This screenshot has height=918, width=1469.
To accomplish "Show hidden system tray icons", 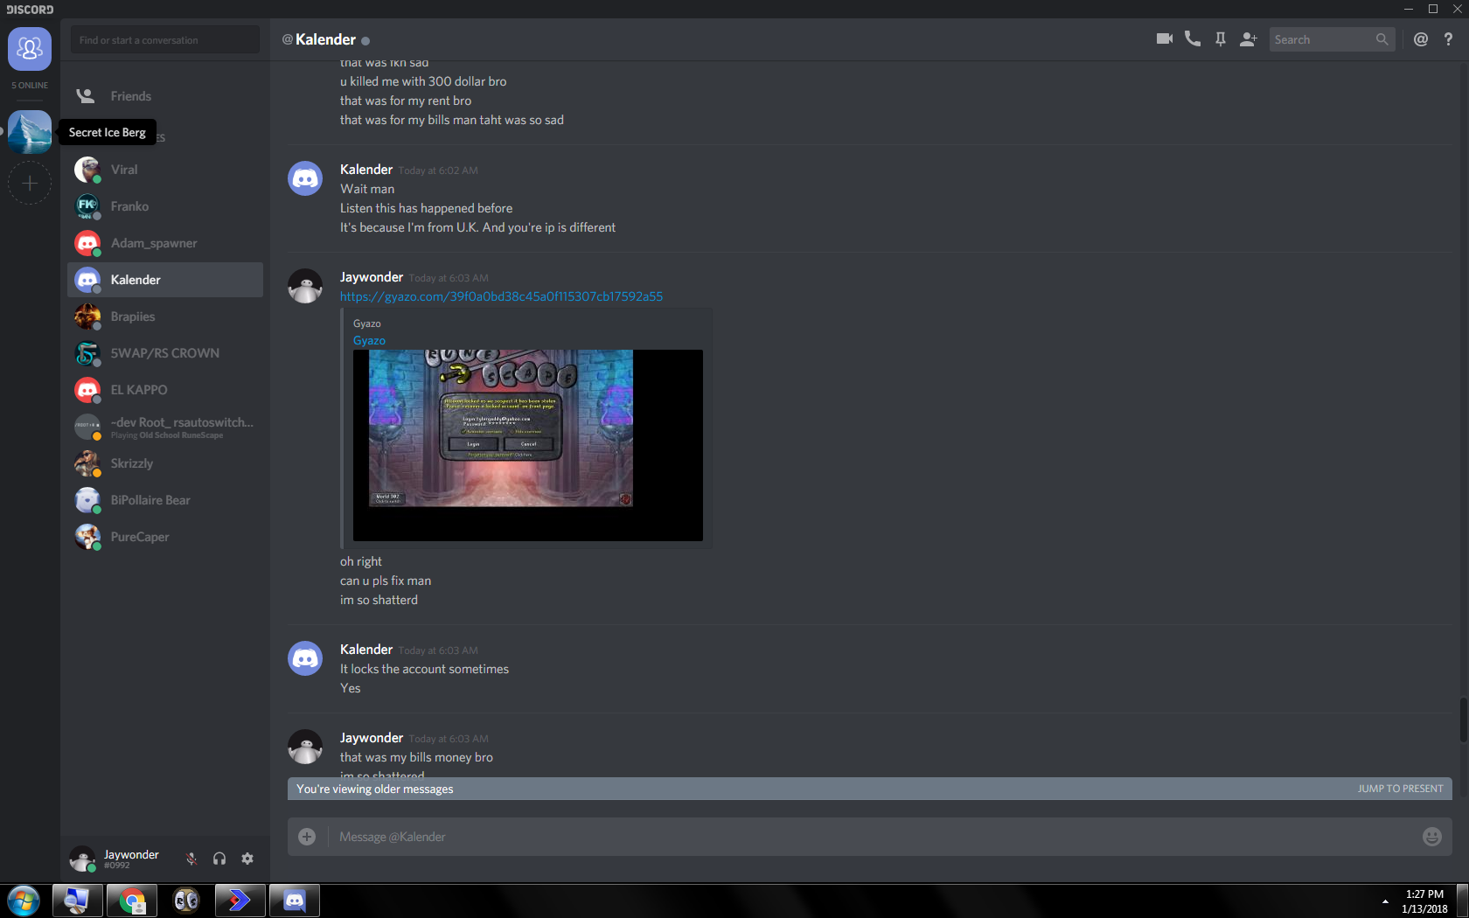I will pos(1385,901).
